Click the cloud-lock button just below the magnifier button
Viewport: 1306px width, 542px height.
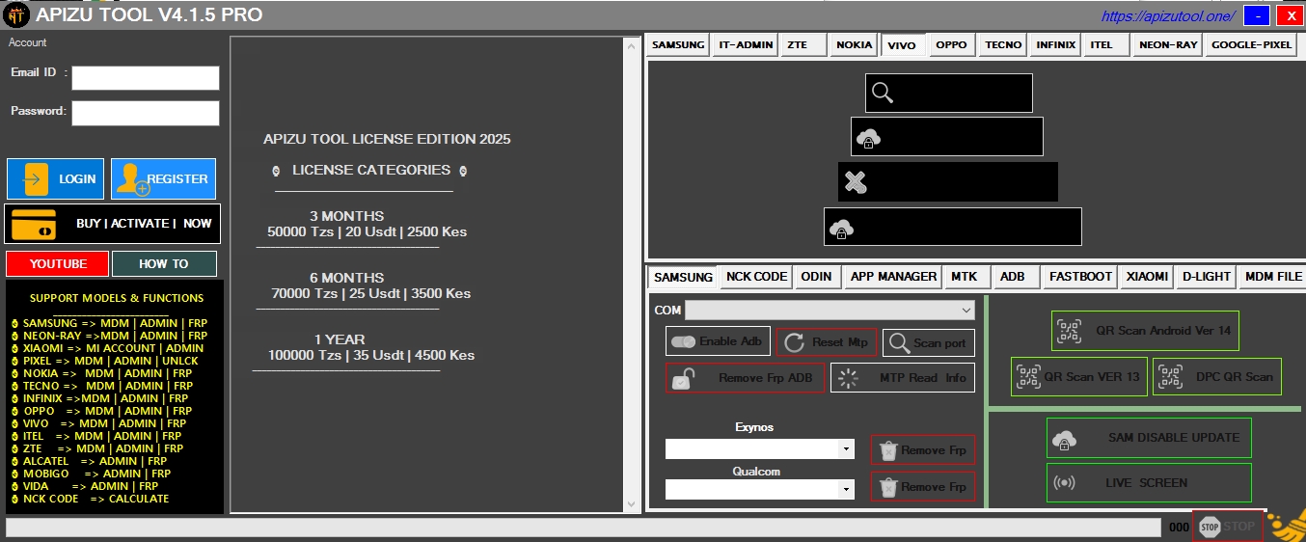coord(947,136)
